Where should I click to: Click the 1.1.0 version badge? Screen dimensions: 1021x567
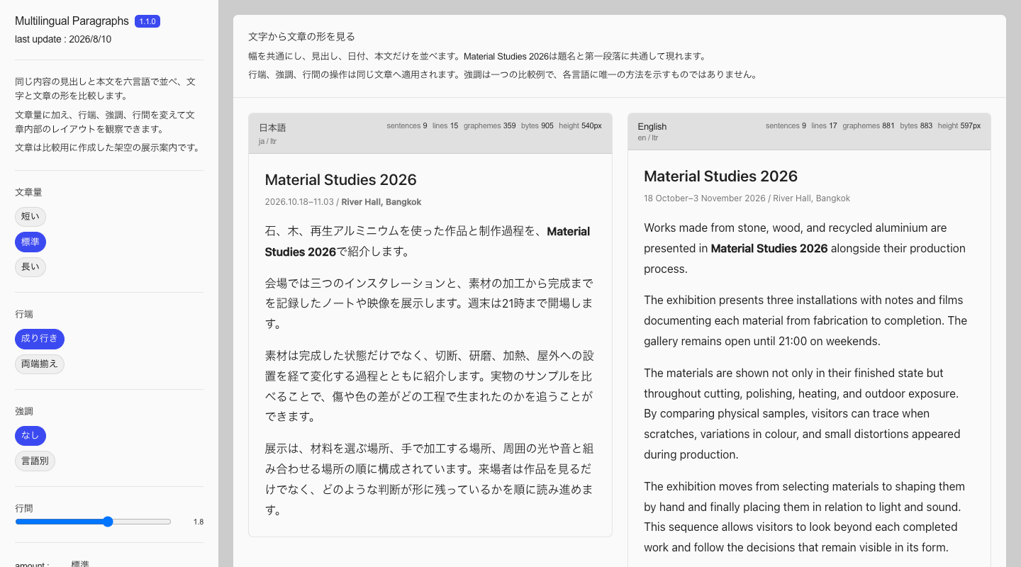[x=147, y=21]
